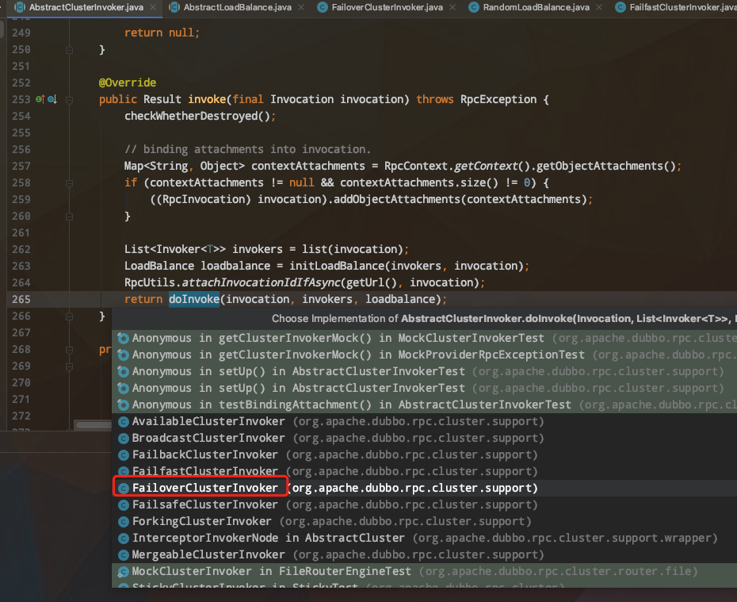The height and width of the screenshot is (602, 737).
Task: Click class icon beside FailbackClusterInvoker
Action: (123, 455)
